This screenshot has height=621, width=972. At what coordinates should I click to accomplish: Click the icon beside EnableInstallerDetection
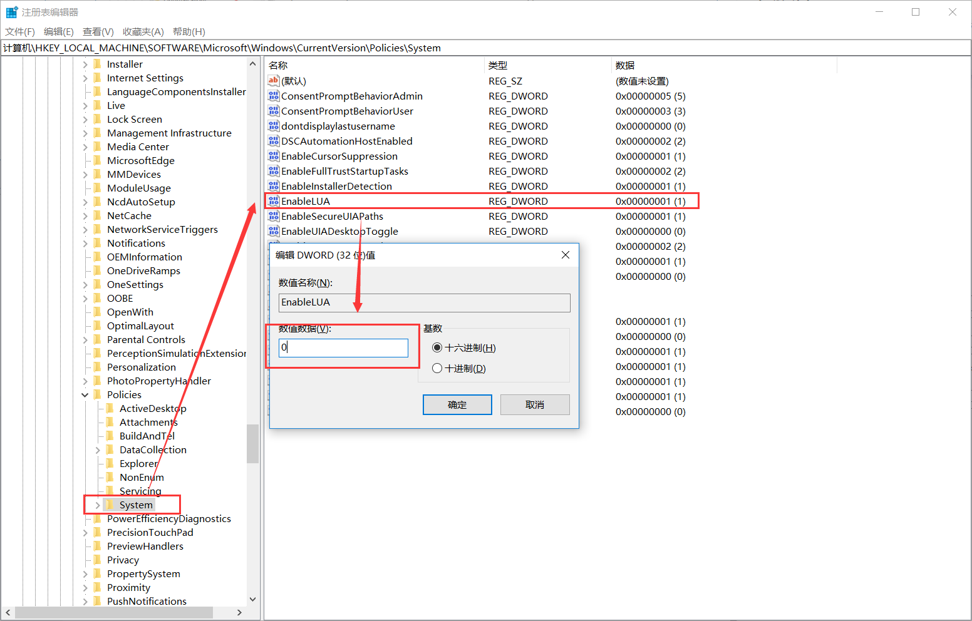coord(273,186)
